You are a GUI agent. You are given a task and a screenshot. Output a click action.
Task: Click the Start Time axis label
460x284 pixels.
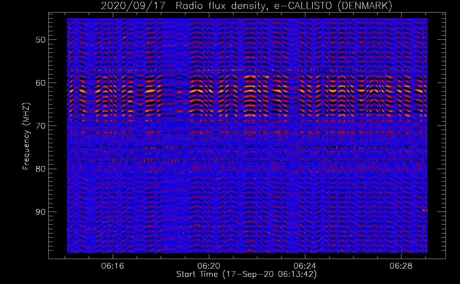(x=246, y=274)
